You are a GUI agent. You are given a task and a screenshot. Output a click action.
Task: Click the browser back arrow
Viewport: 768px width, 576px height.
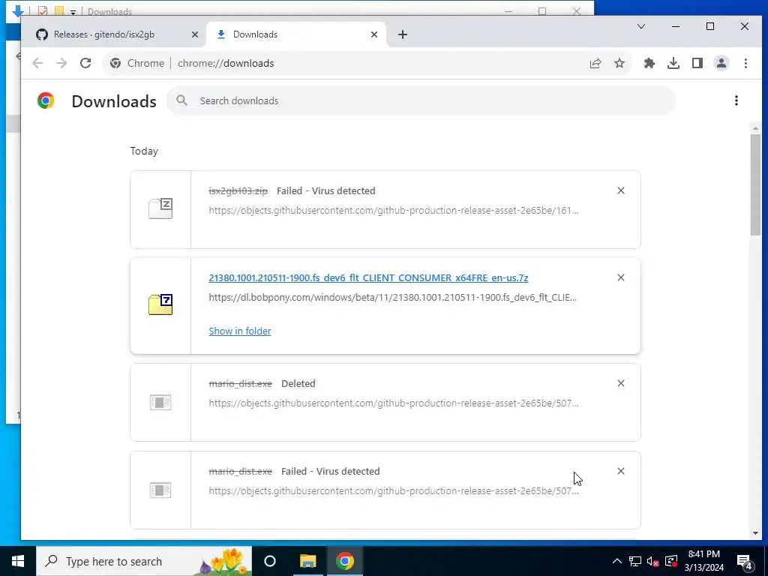point(37,63)
